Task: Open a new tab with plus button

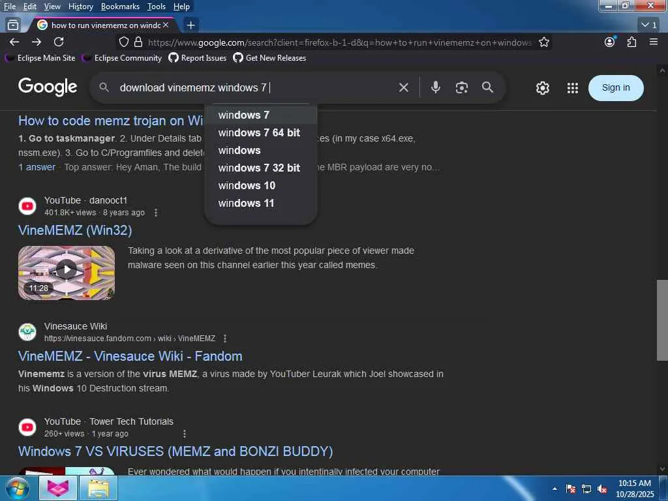Action: click(191, 25)
